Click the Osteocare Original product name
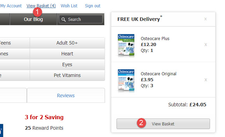The image size is (225, 137). coord(159,74)
